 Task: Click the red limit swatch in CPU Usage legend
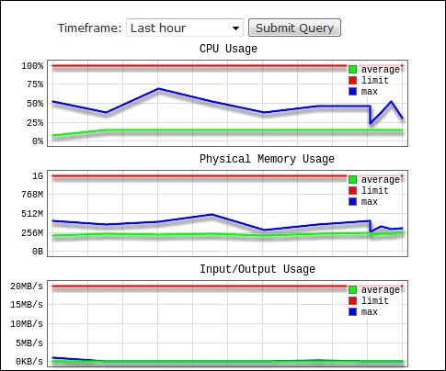(352, 80)
